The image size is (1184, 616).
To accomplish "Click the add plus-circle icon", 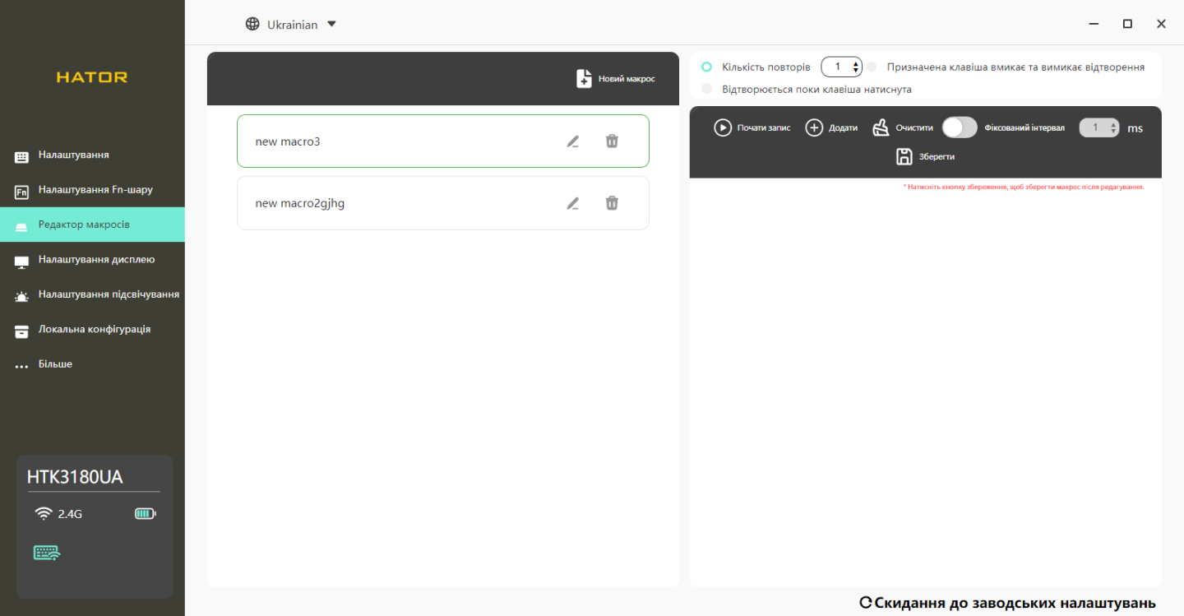I will (x=814, y=127).
